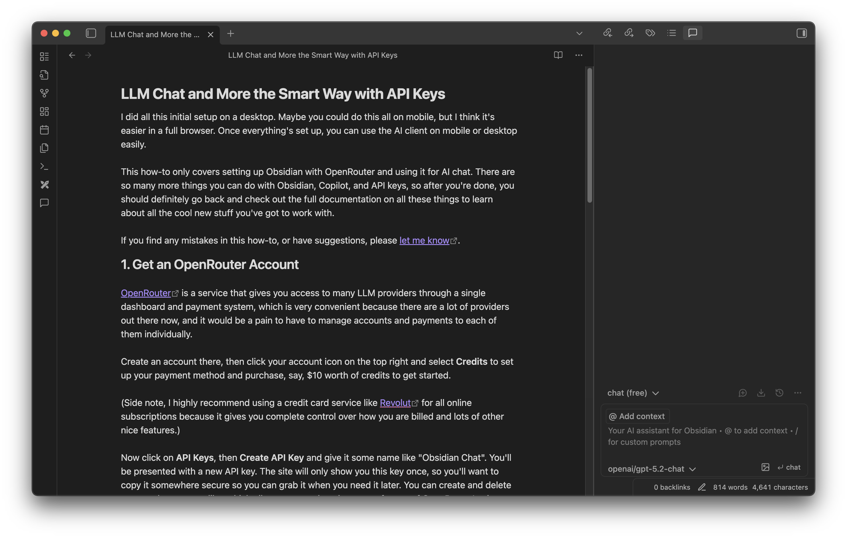Show the outline pane icon
The height and width of the screenshot is (538, 847).
pyautogui.click(x=671, y=33)
